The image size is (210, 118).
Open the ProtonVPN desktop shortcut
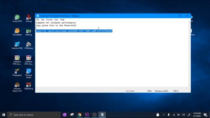tap(17, 18)
